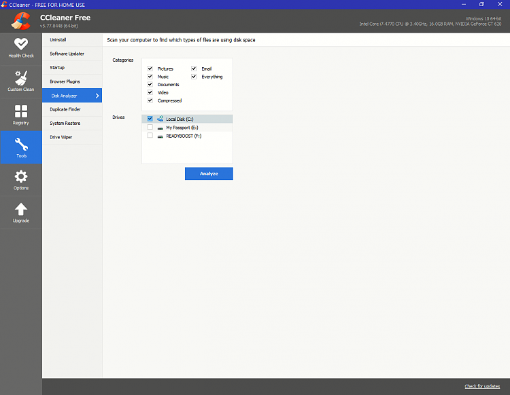Open the Options gear icon
The height and width of the screenshot is (395, 510).
pos(21,177)
